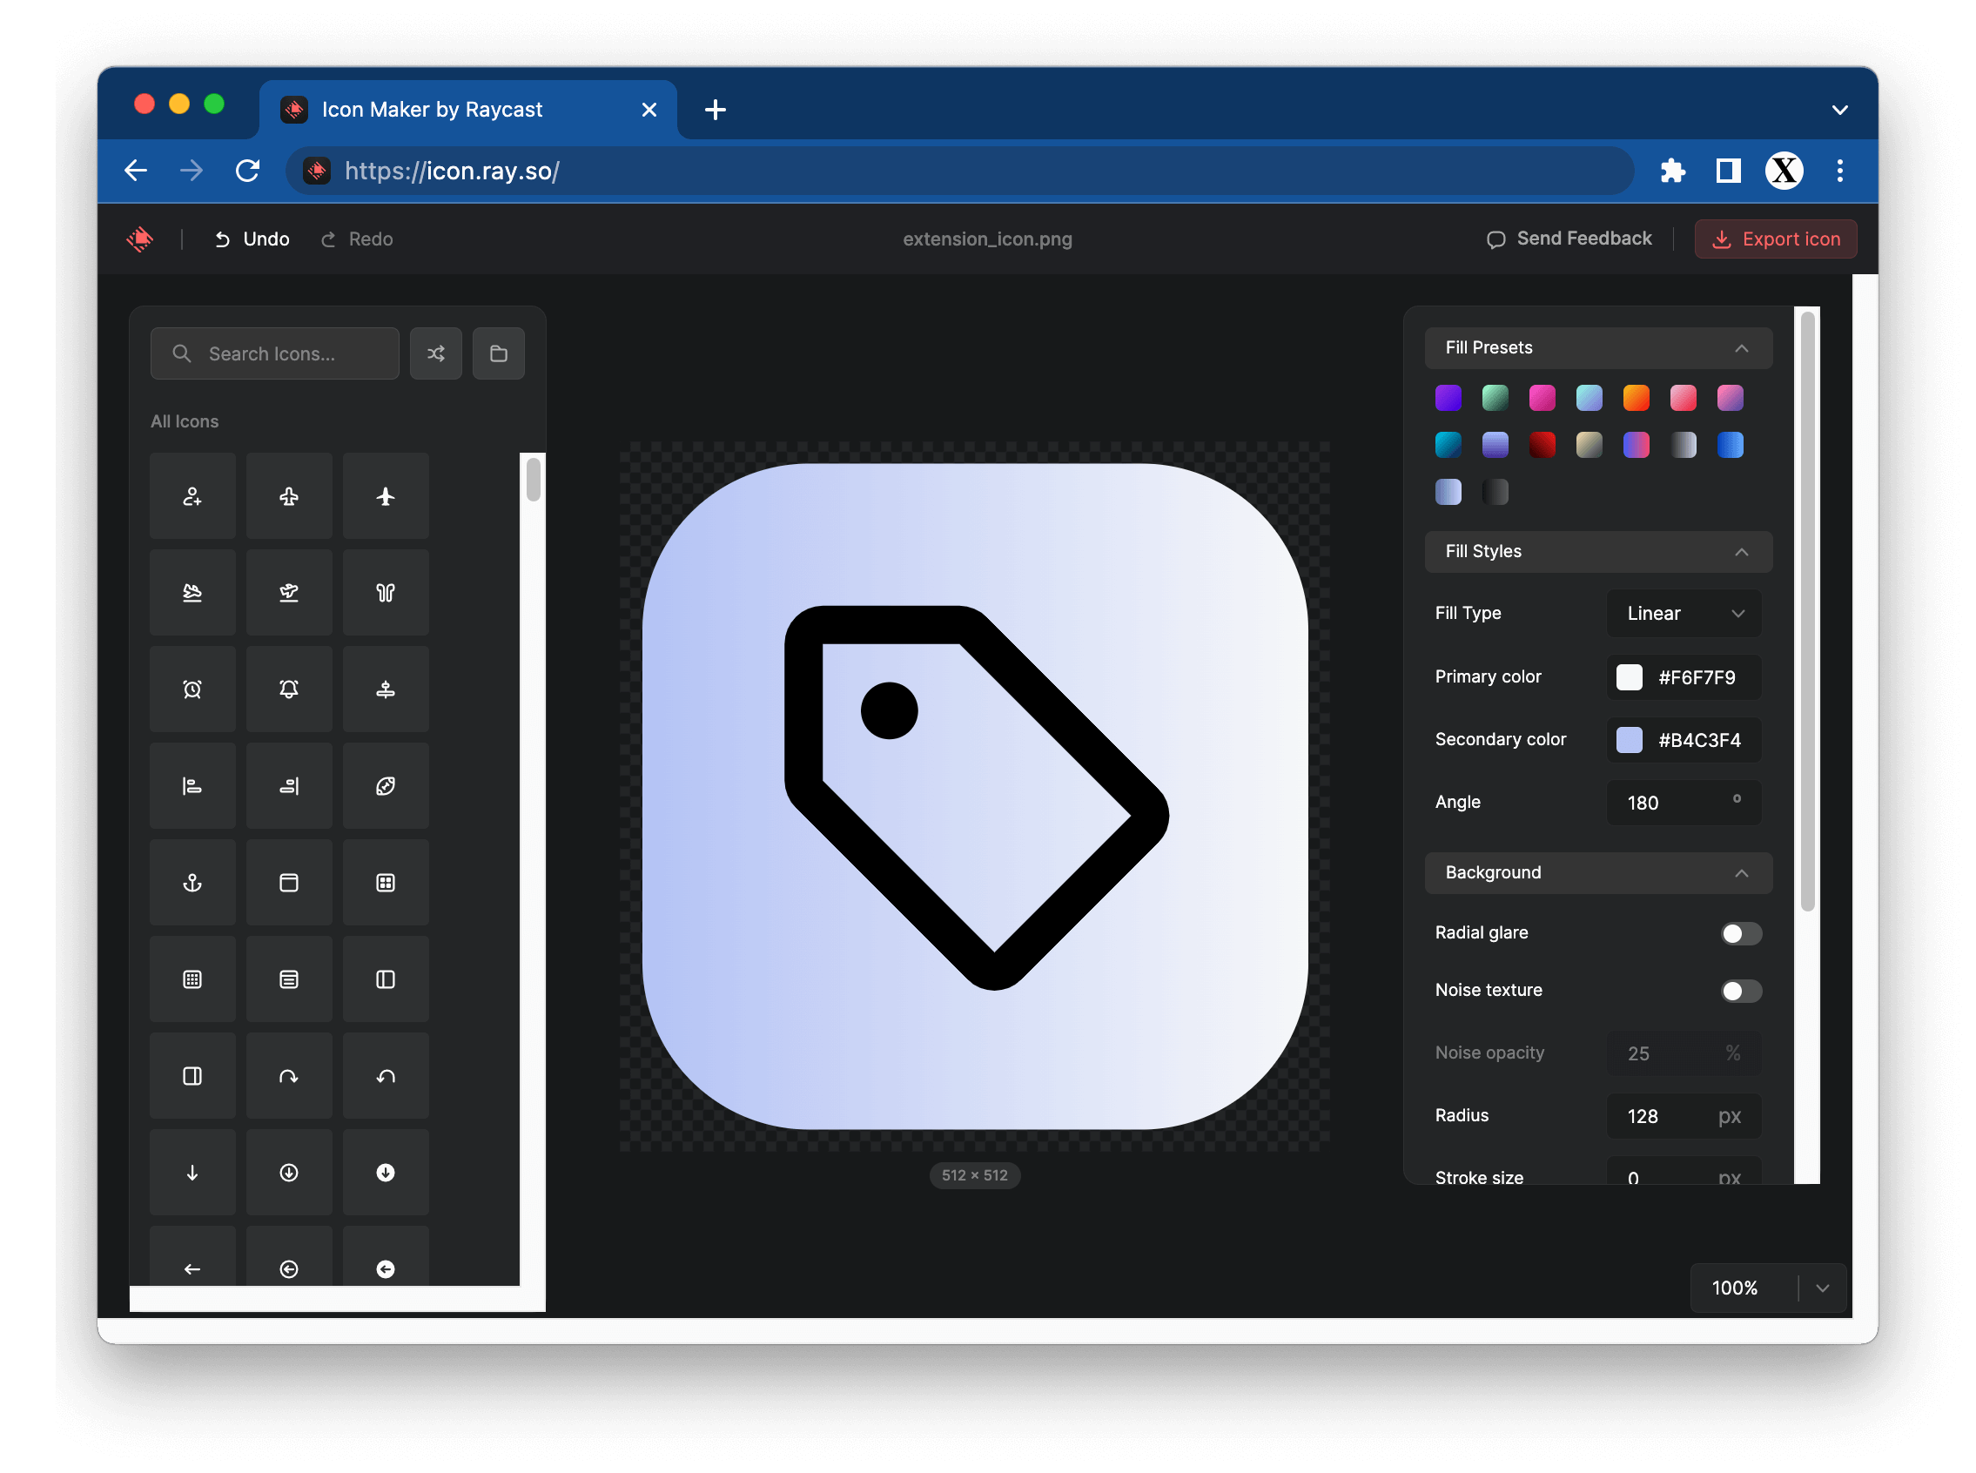Pick the anchor icon from the grid
This screenshot has height=1473, width=1976.
(x=192, y=883)
